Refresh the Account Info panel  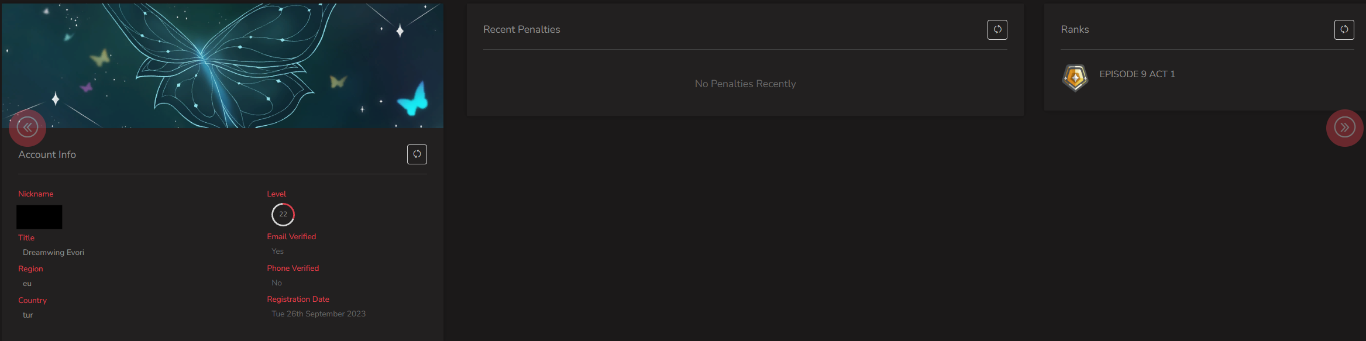(417, 154)
